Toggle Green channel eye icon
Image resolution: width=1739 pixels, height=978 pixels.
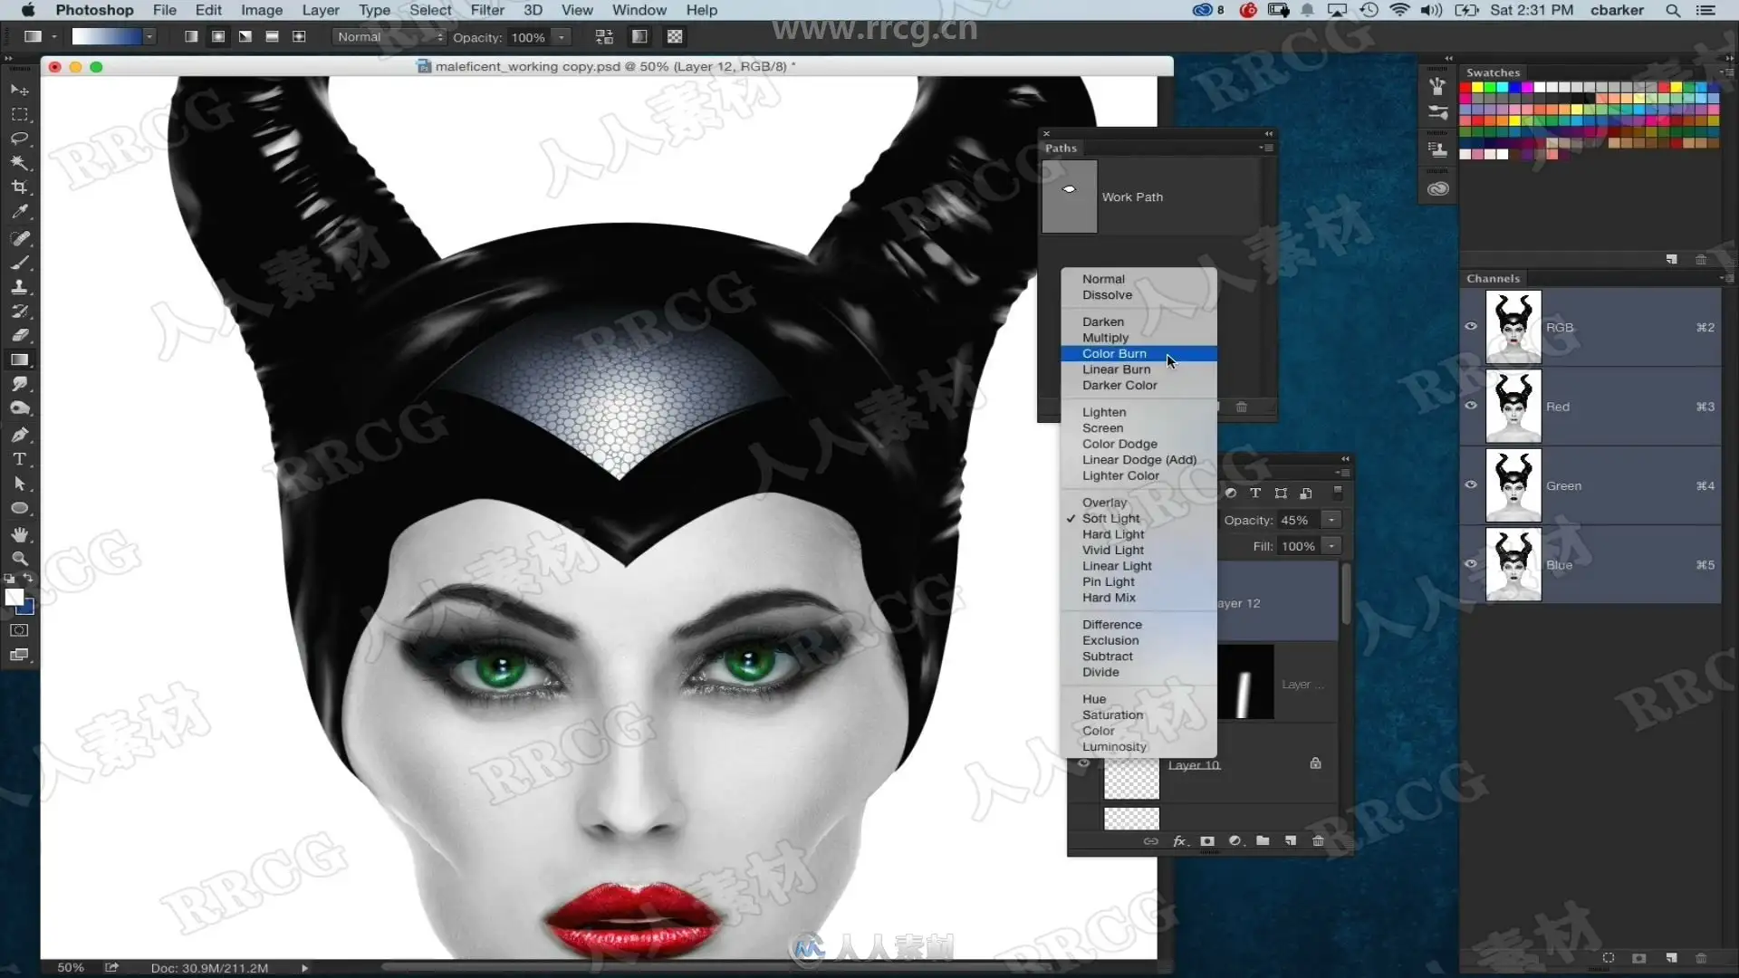tap(1471, 484)
